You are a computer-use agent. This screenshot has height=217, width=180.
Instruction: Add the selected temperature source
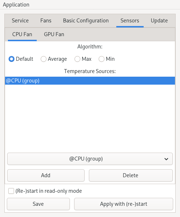click(x=46, y=175)
